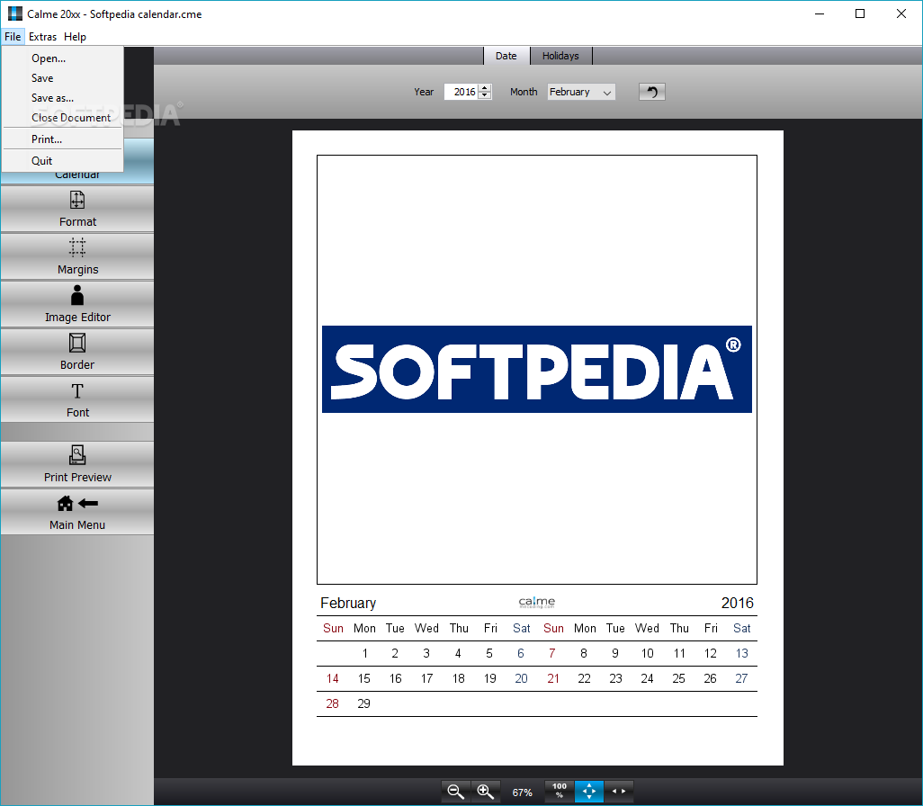Click the File menu title

[13, 37]
